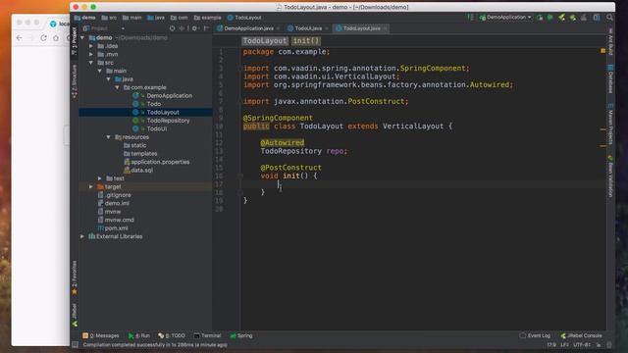Click the read-only lock icon in status bar
This screenshot has height=353, width=628.
(x=599, y=344)
